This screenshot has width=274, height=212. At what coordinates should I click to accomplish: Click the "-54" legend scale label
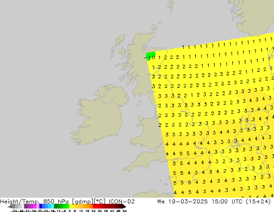pyautogui.click(x=14, y=211)
